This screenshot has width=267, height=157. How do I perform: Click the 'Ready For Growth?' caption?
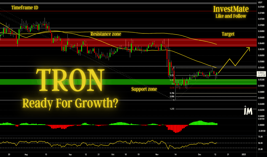(70, 103)
